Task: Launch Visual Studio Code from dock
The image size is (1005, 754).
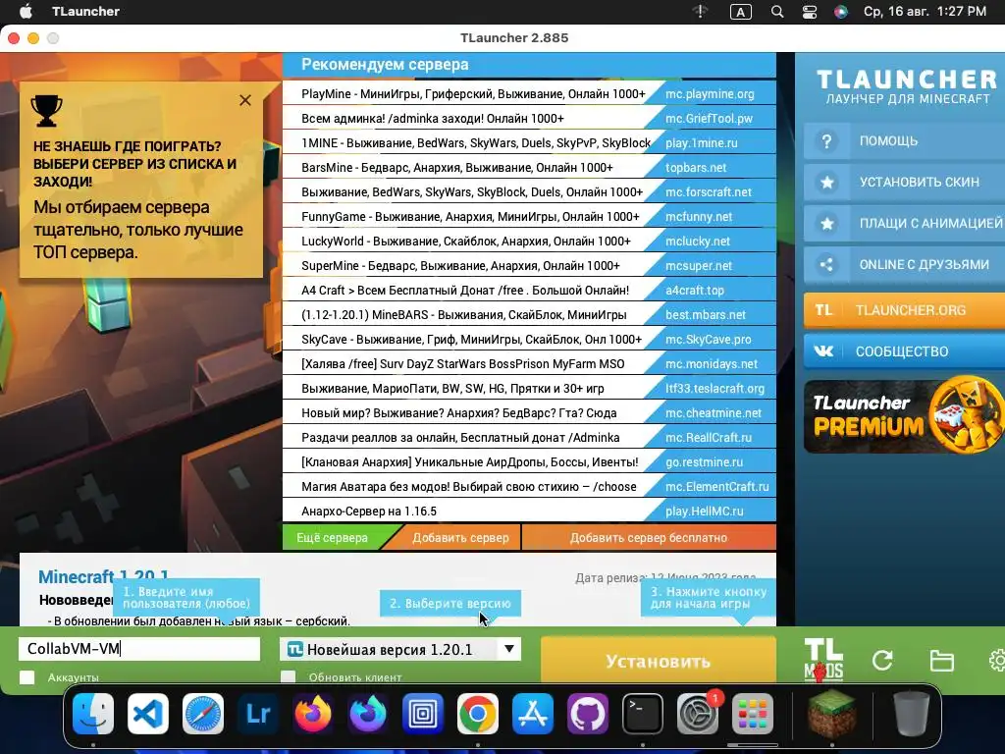Action: [x=148, y=714]
